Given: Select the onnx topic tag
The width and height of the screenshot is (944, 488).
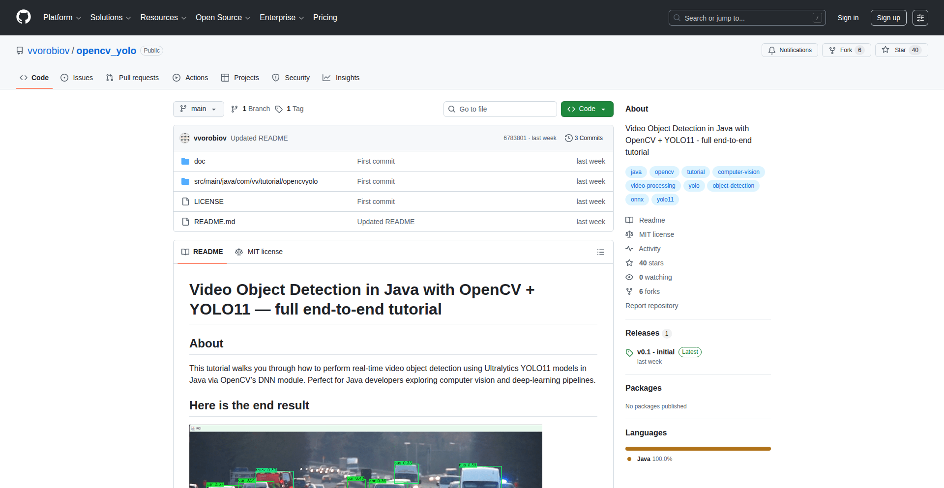Looking at the screenshot, I should click(x=637, y=200).
